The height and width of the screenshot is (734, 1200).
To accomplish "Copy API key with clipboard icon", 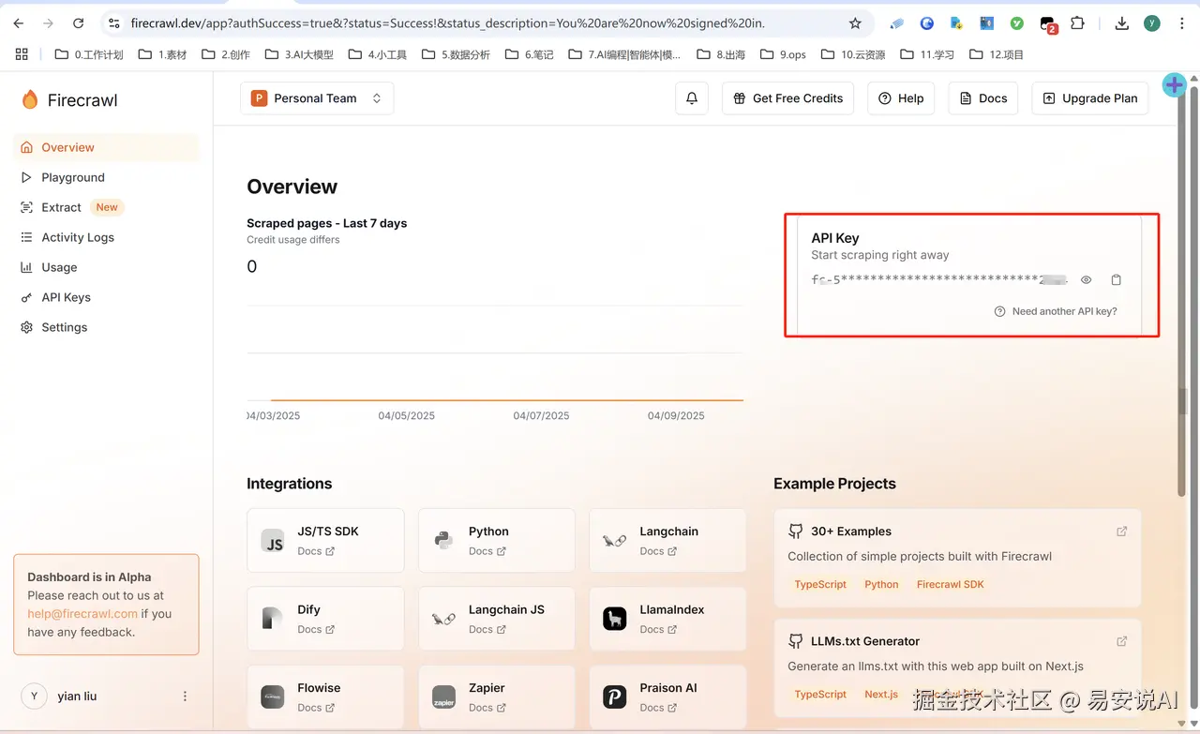I will (x=1117, y=280).
